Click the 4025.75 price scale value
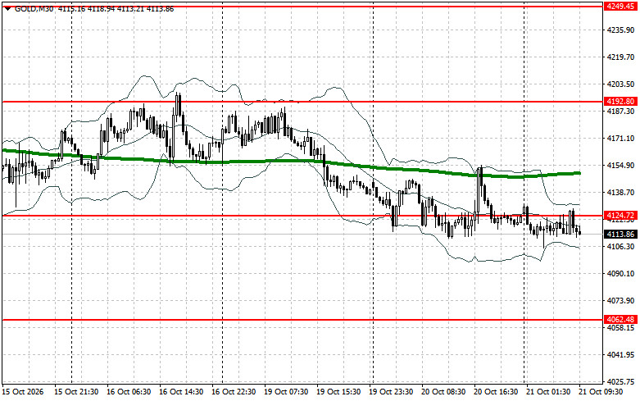 620,382
